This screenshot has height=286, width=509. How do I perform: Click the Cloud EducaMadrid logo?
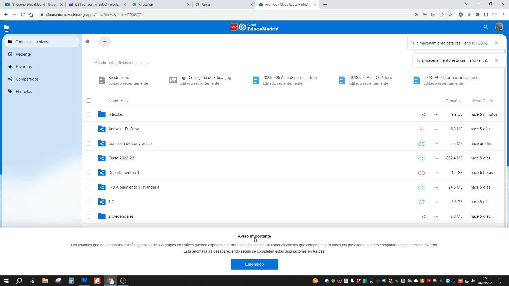[x=254, y=27]
